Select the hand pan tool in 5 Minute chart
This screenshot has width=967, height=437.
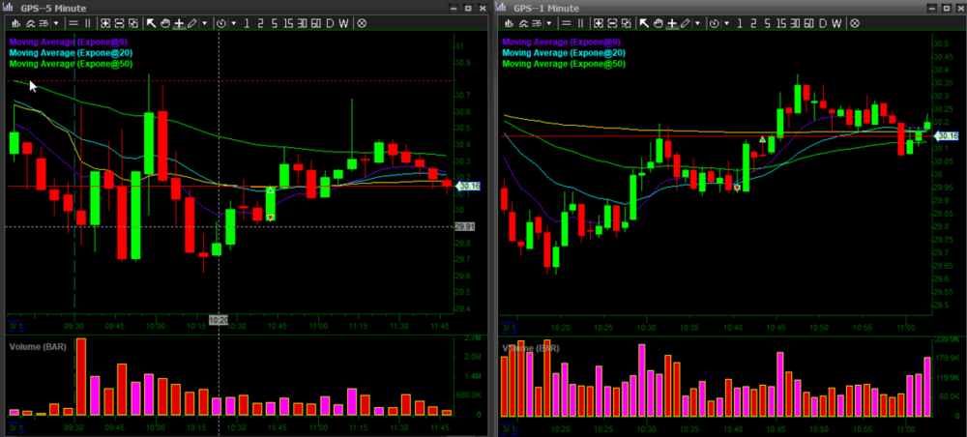pos(166,21)
